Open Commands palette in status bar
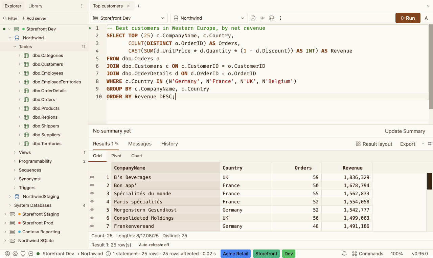 (368, 254)
